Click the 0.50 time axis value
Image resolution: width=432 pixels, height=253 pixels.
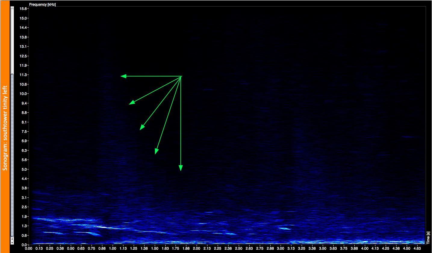pyautogui.click(x=70, y=248)
